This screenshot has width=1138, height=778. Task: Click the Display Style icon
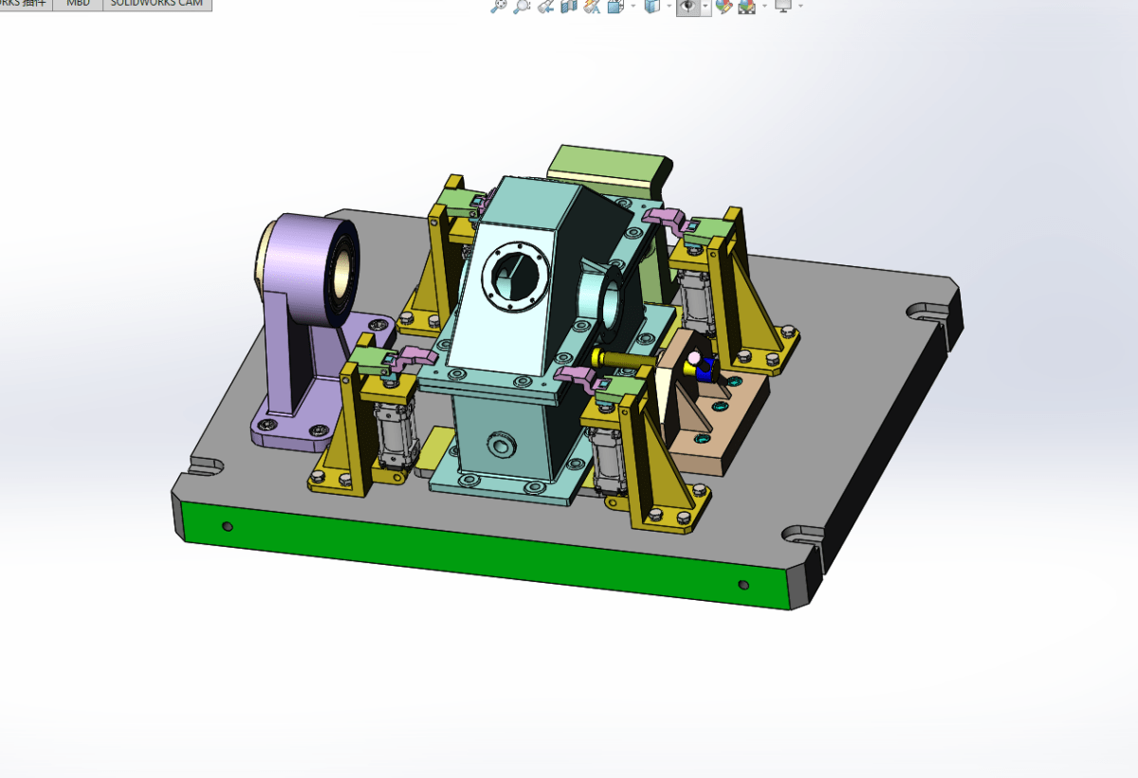coord(652,6)
